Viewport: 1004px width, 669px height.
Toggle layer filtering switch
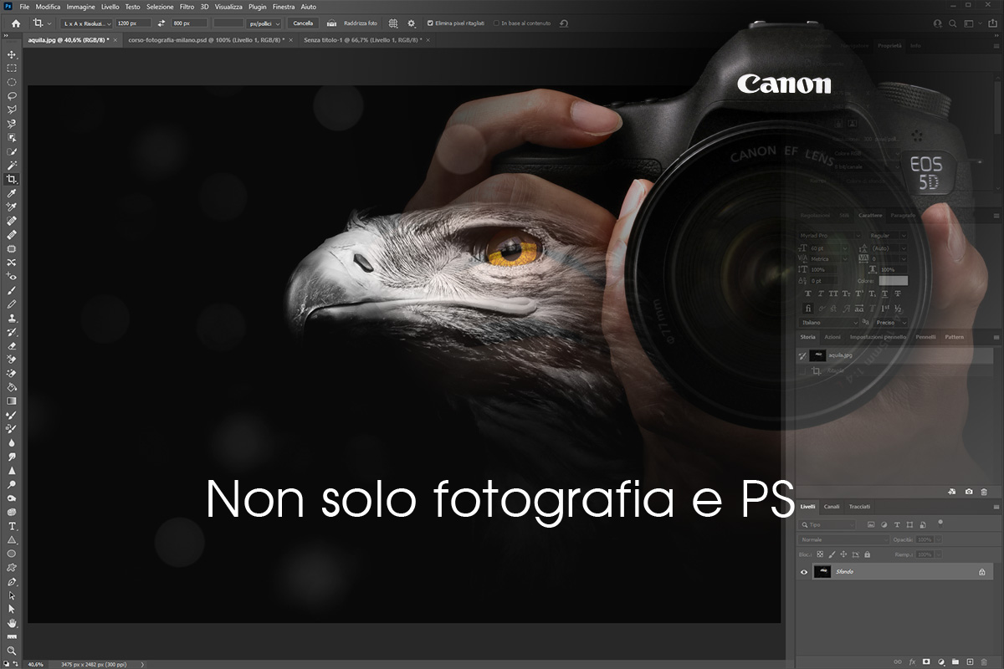pyautogui.click(x=940, y=523)
